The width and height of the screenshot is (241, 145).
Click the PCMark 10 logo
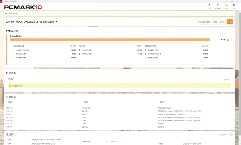(x=23, y=7)
